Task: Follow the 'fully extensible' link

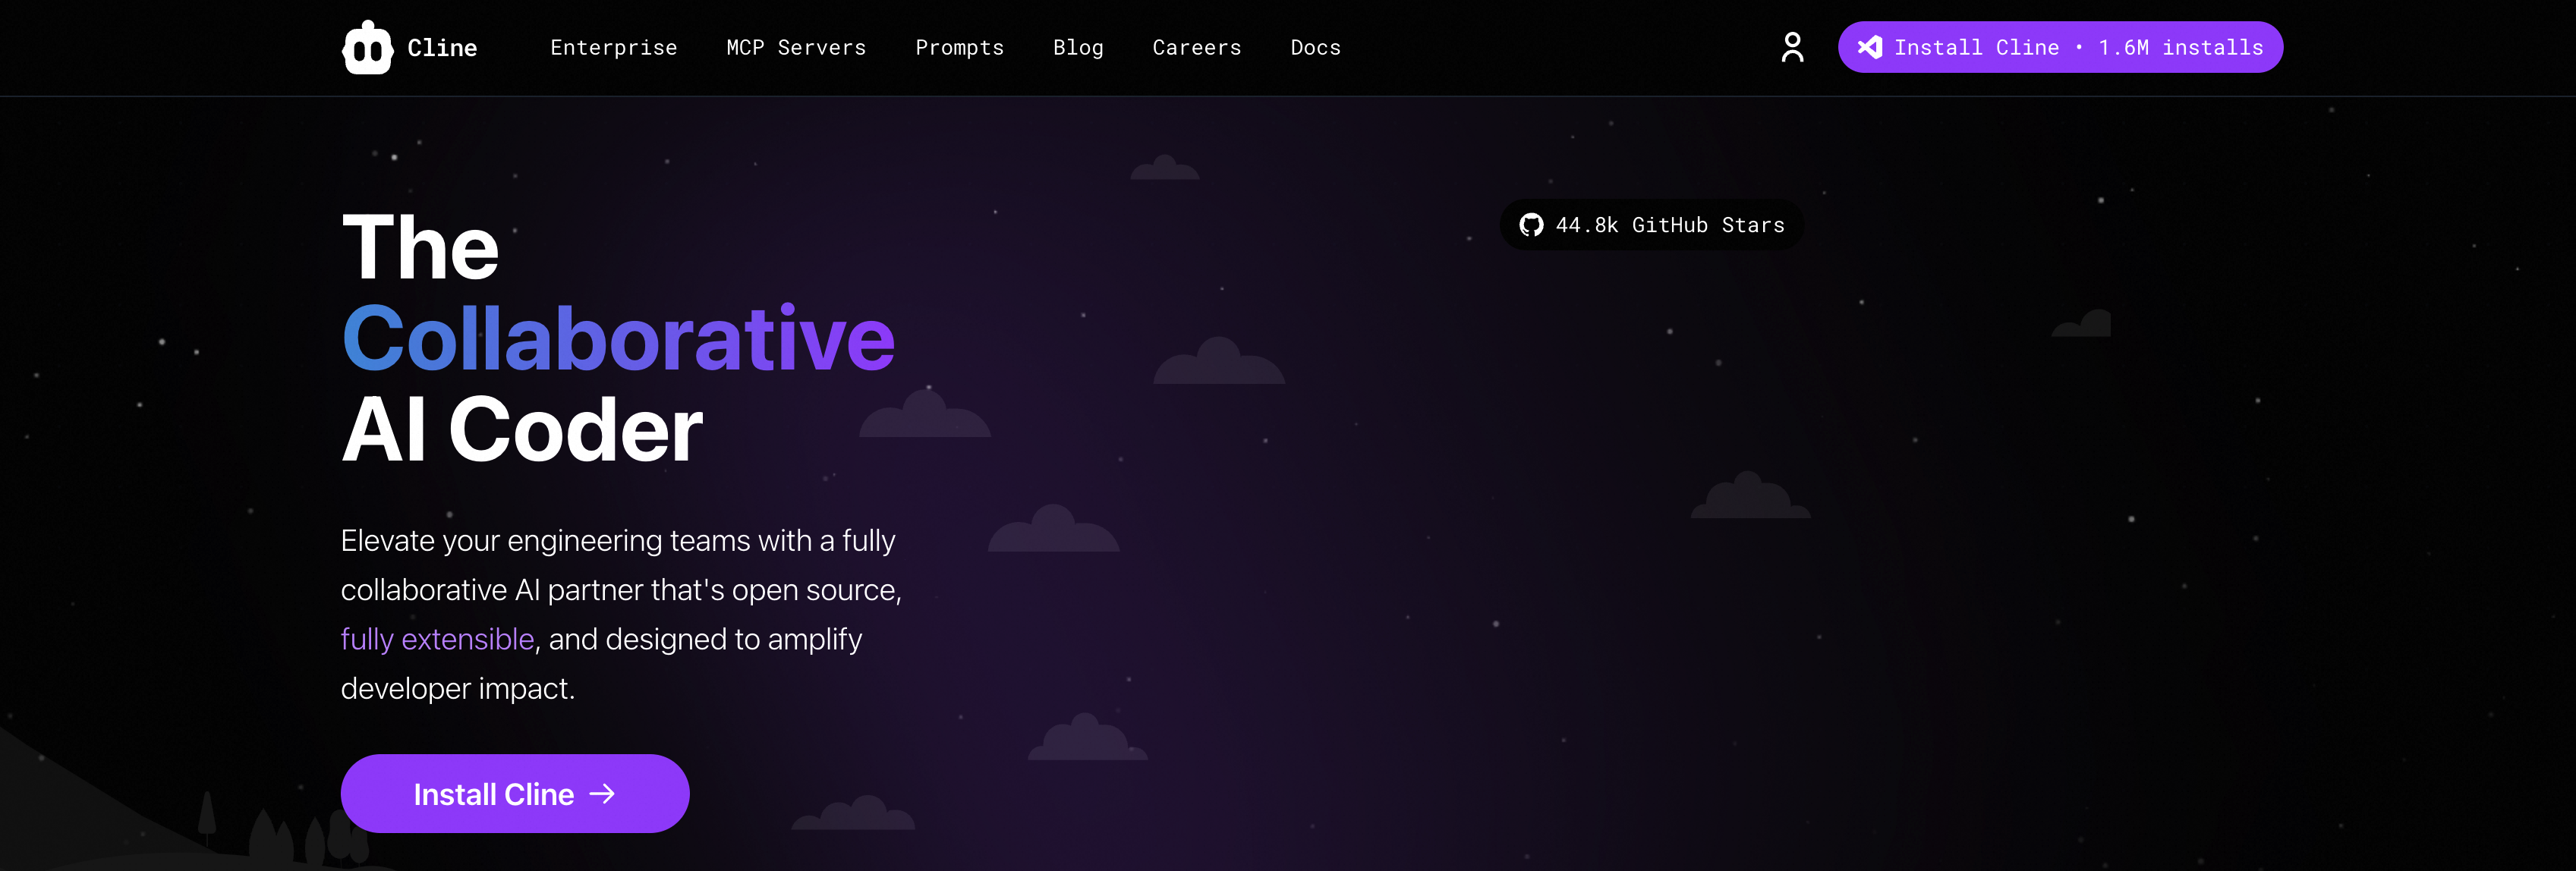Action: coord(437,639)
